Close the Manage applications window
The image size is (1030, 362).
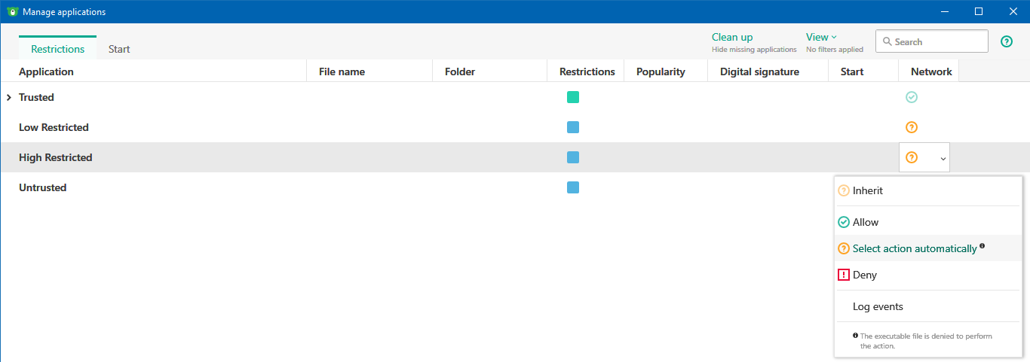pyautogui.click(x=1013, y=11)
